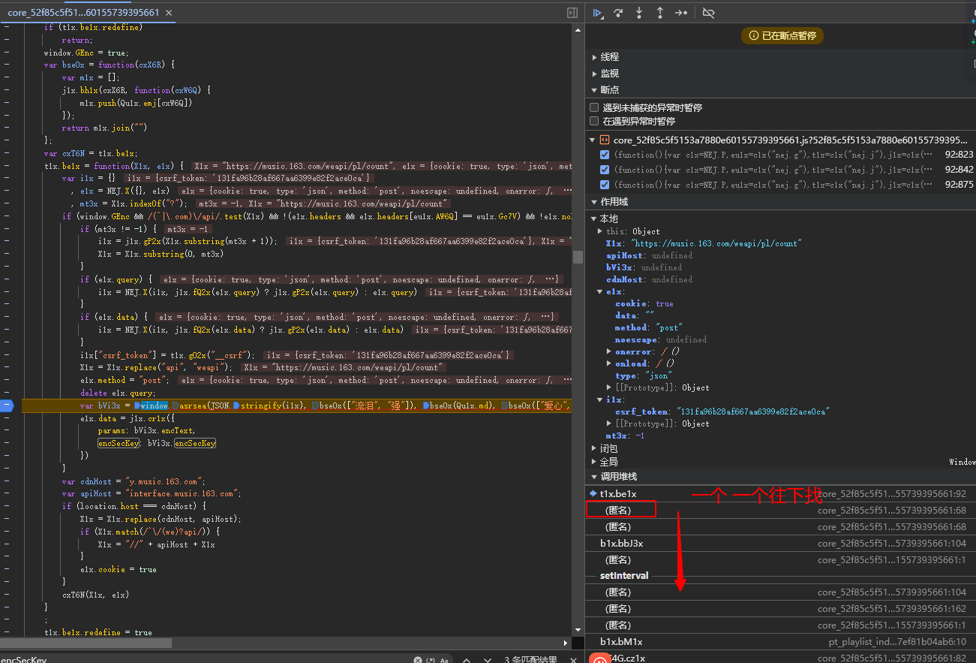Image resolution: width=976 pixels, height=663 pixels.
Task: Click the Step icon in debugger toolbar
Action: 680,13
